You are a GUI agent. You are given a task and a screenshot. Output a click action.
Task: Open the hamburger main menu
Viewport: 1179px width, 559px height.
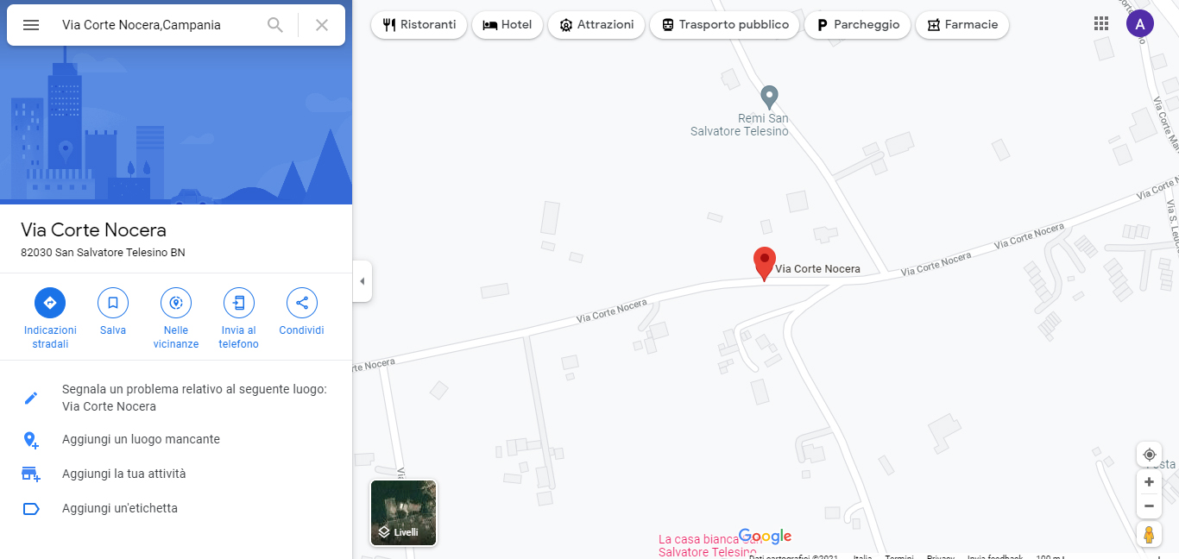coord(31,25)
